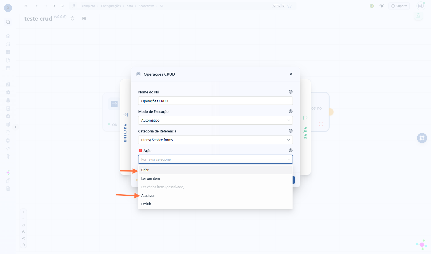The width and height of the screenshot is (431, 254).
Task: Show help for Nome do Nó
Action: (x=291, y=92)
